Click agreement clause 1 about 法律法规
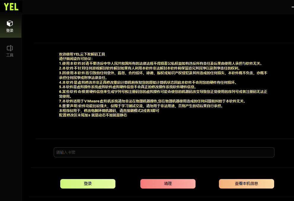Viewport: 294px width, 201px height. 160,64
